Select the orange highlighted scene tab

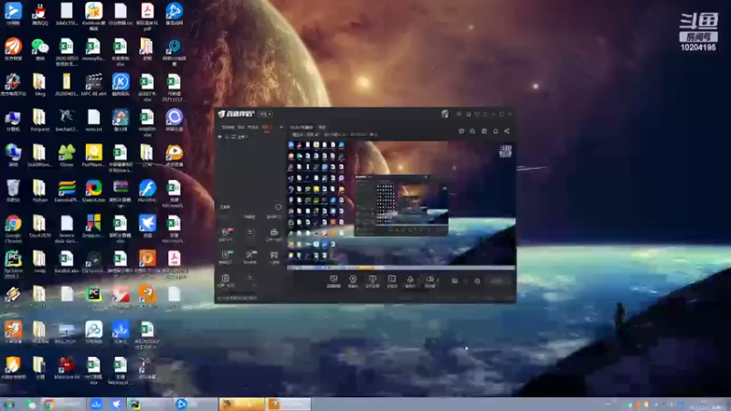pos(266,127)
